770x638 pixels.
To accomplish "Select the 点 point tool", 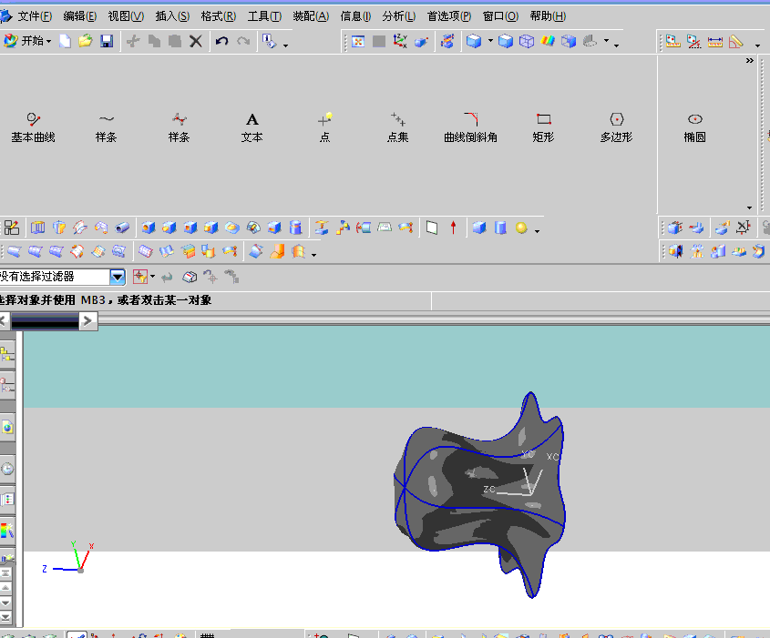I will pos(324,127).
